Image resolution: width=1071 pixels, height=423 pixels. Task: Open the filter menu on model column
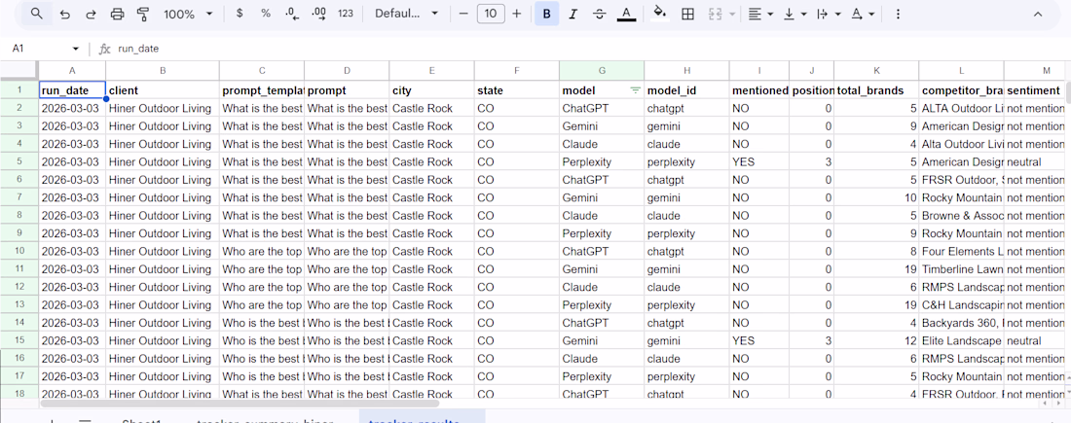635,90
